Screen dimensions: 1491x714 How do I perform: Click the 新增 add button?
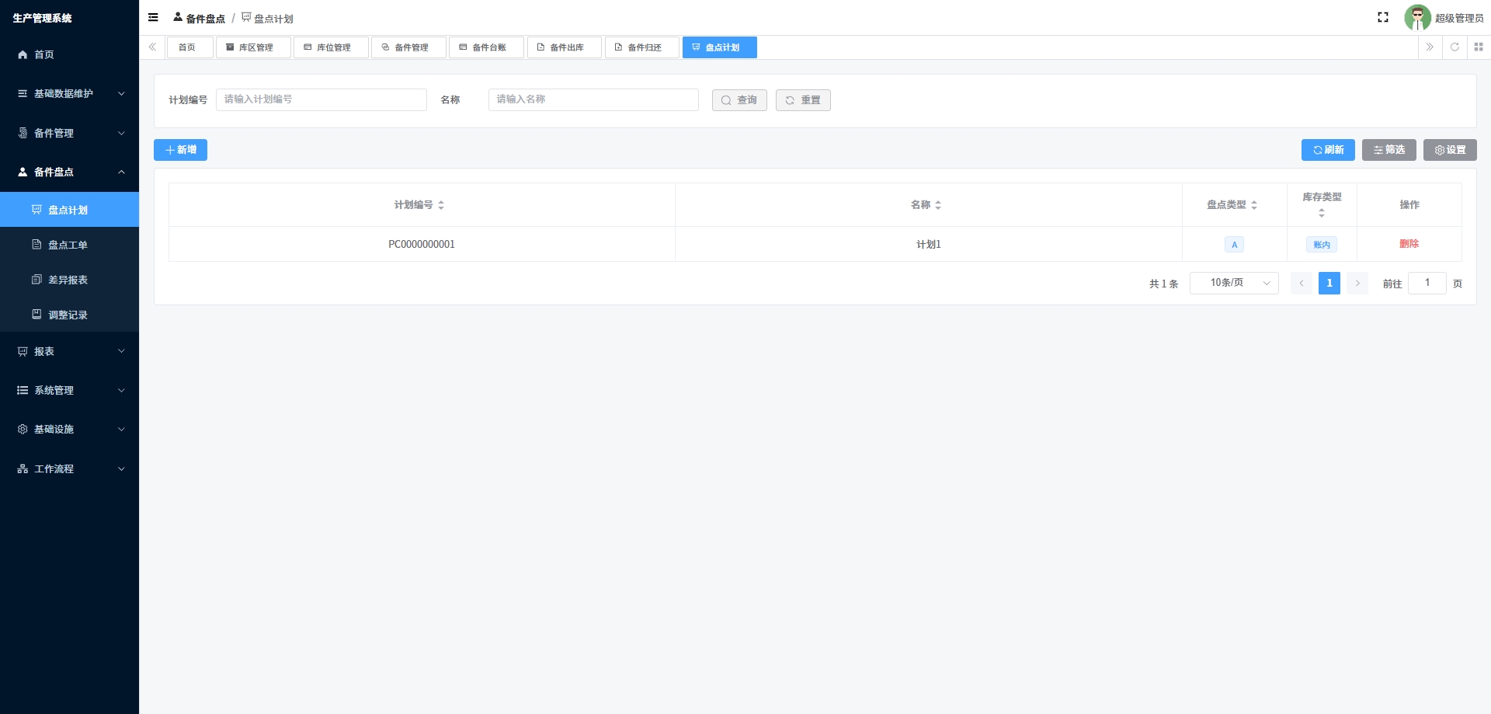(x=180, y=150)
